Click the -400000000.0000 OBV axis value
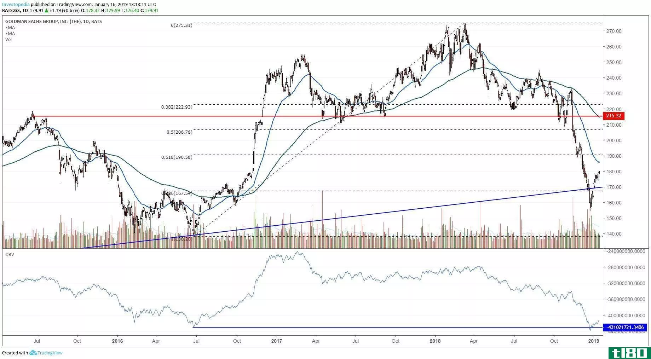This screenshot has height=359, width=651. [x=626, y=315]
